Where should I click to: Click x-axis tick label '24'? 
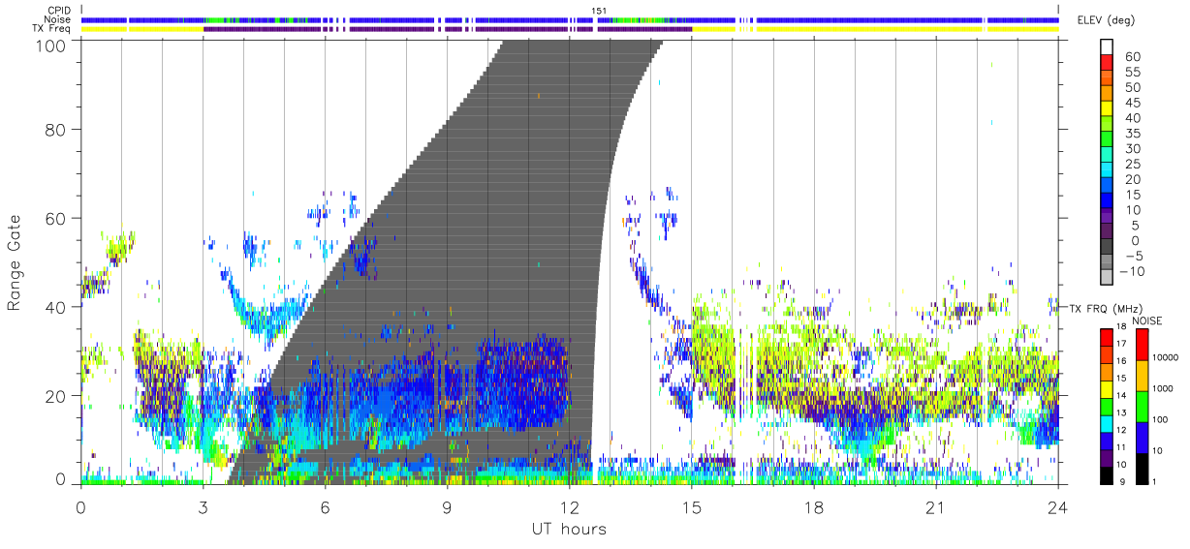click(1057, 507)
